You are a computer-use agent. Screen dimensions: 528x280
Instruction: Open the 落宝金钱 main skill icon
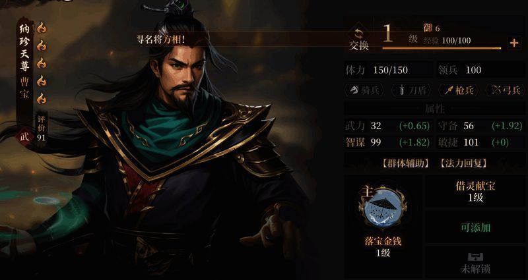[x=383, y=208]
